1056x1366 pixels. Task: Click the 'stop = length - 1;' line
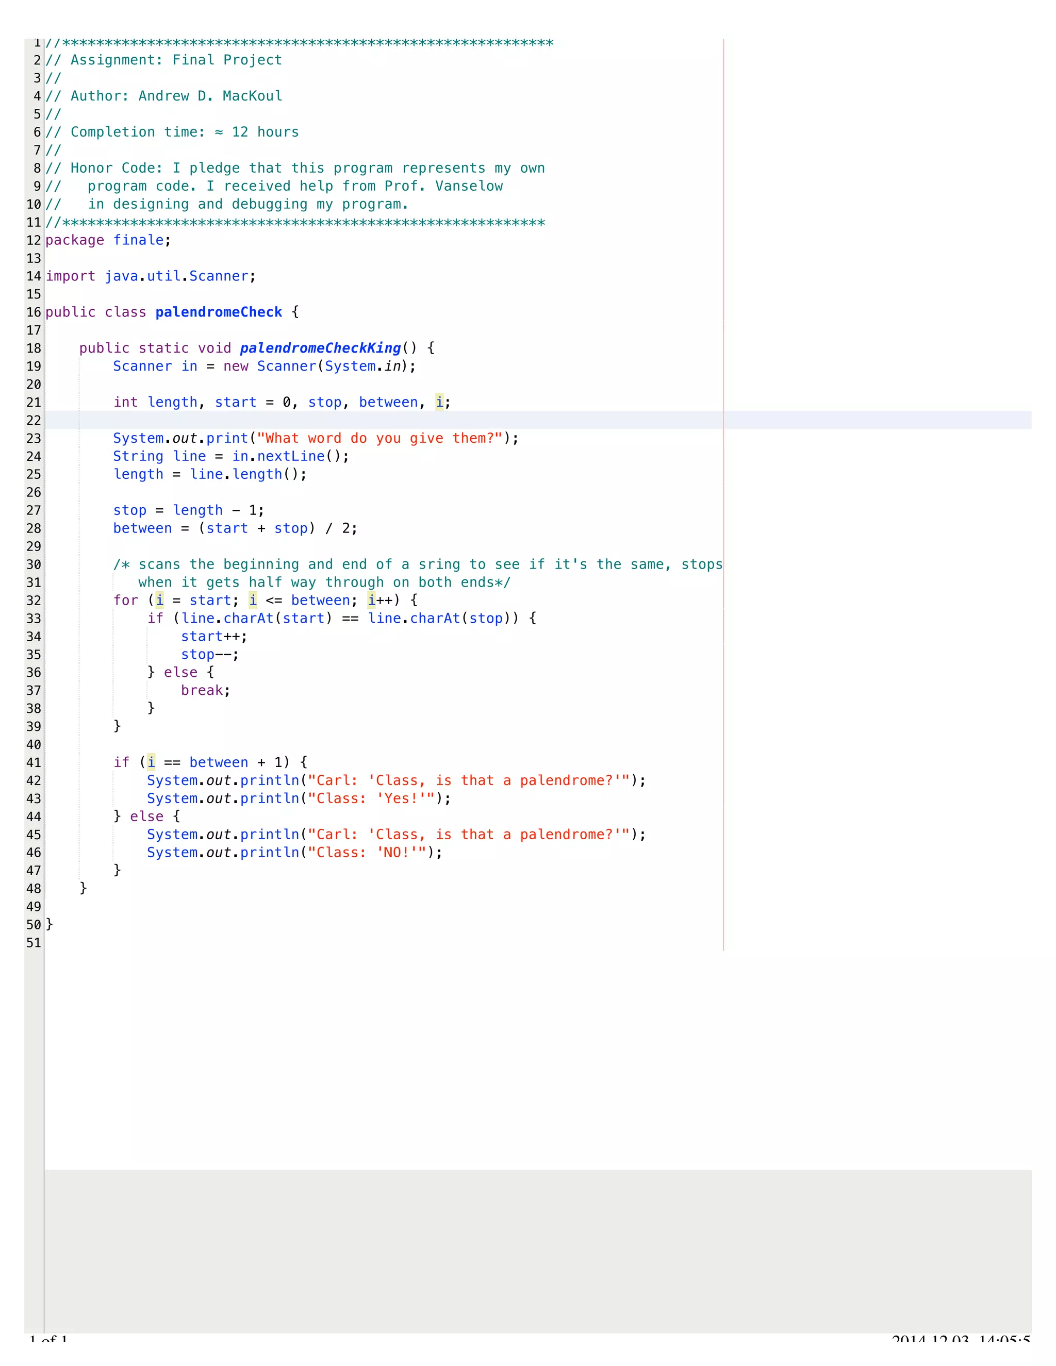click(x=189, y=510)
